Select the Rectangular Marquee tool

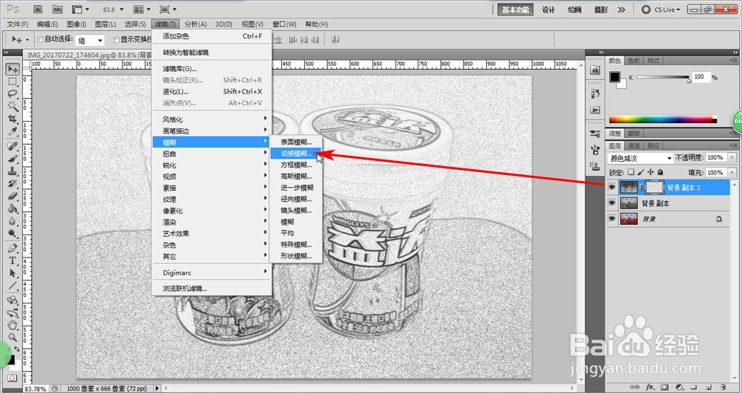point(13,82)
